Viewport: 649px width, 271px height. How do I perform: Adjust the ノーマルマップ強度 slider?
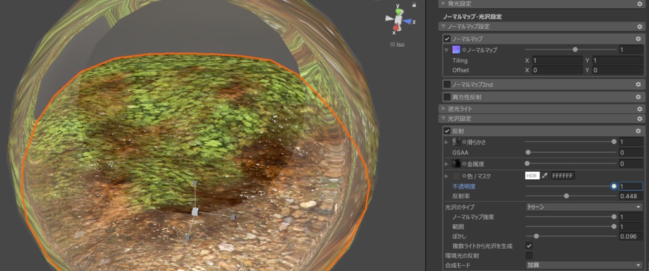[x=571, y=217]
